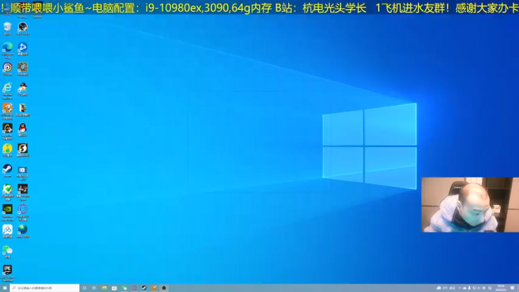This screenshot has width=519, height=292.
Task: Open the NVIDIA GeForce Experience shortcut
Action: 7,213
